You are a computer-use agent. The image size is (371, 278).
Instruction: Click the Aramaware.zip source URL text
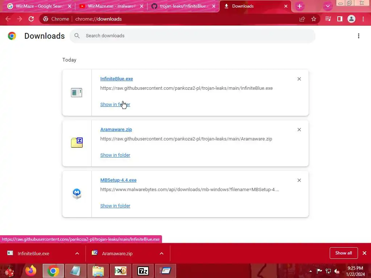click(x=186, y=139)
